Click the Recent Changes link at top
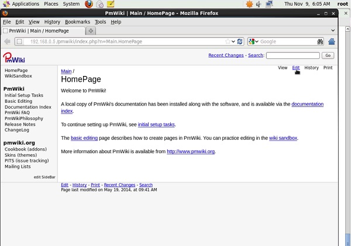 point(226,56)
